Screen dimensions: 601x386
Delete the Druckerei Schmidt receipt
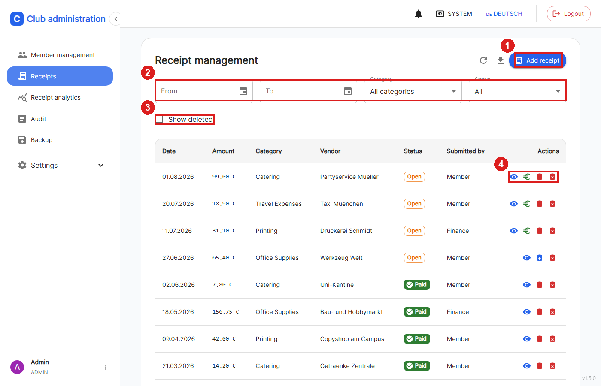(x=540, y=231)
